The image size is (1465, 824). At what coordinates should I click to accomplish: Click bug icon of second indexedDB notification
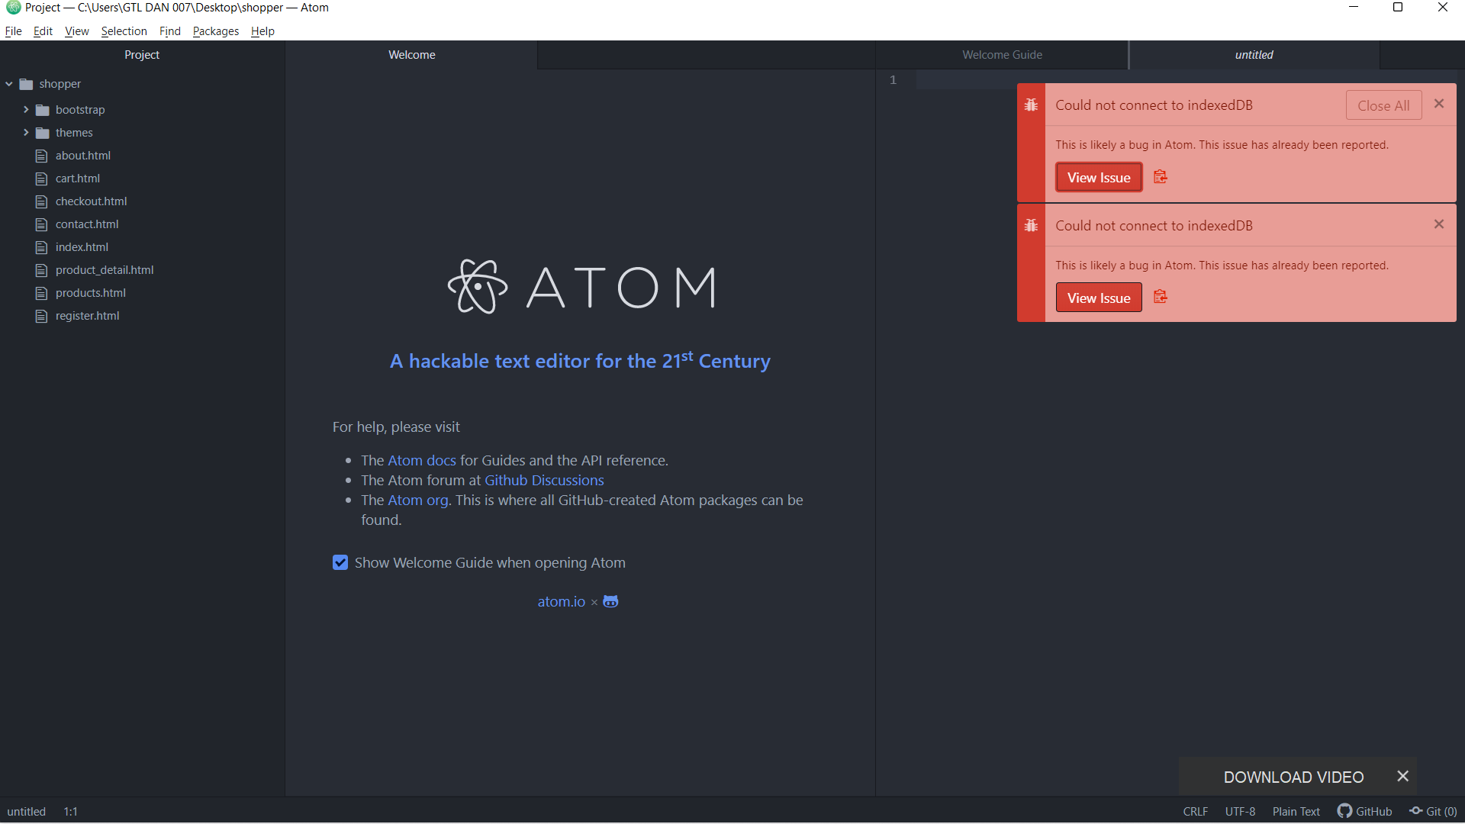tap(1031, 226)
